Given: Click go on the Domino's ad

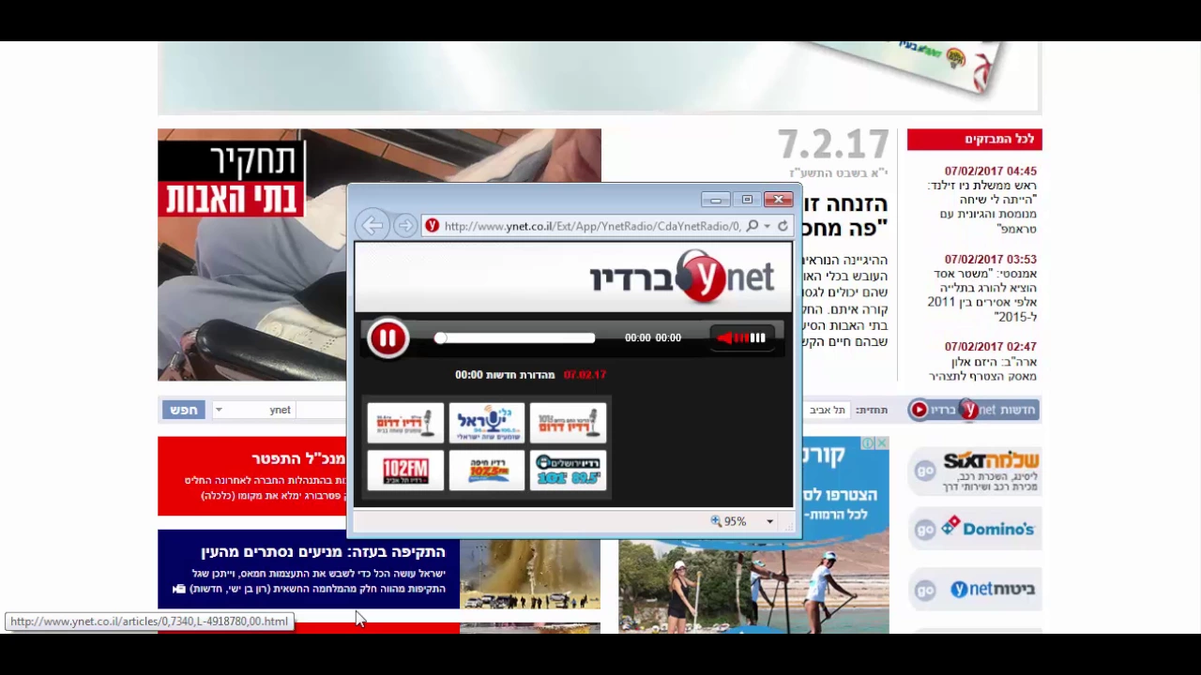Looking at the screenshot, I should click(925, 530).
